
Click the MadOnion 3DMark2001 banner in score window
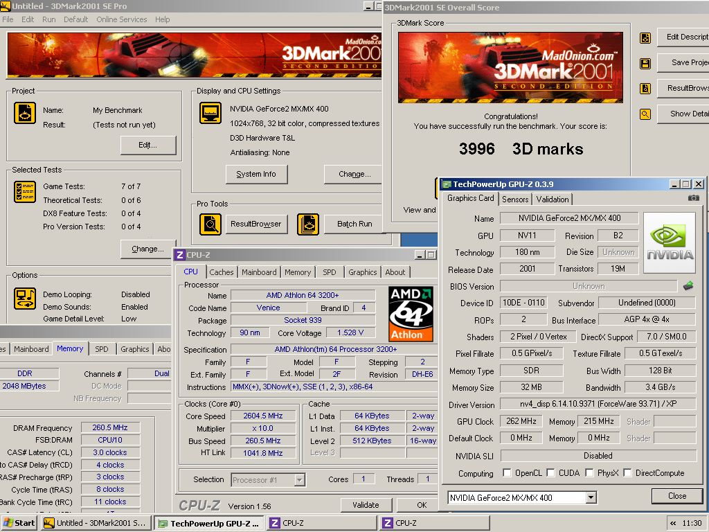click(510, 68)
